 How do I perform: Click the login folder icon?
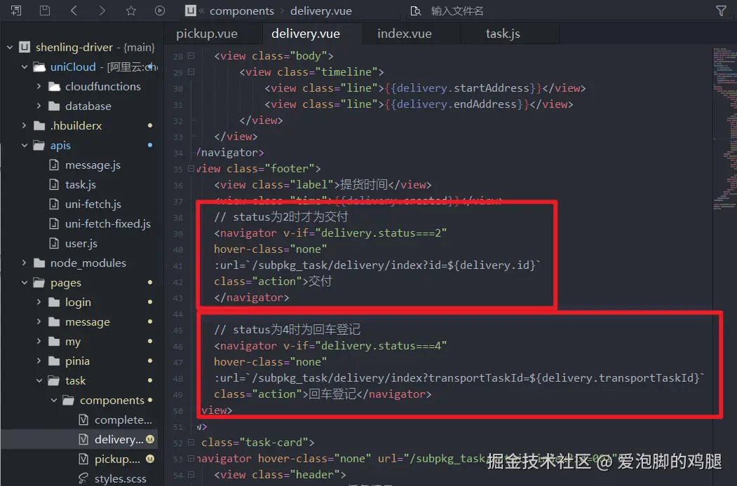55,303
